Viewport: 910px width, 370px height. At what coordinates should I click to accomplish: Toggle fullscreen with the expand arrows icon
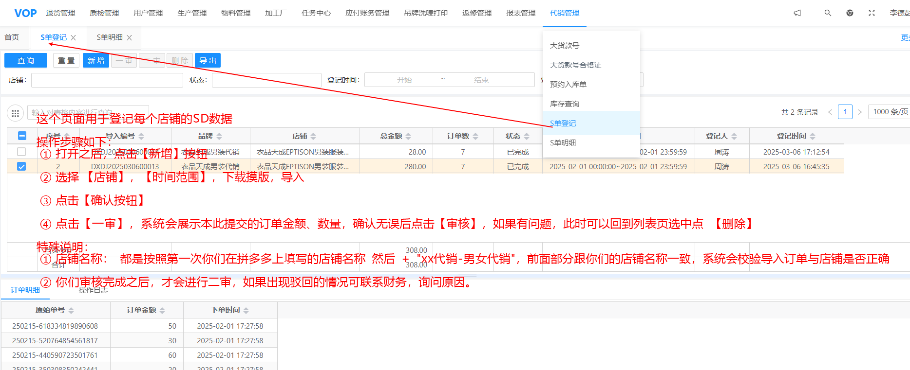tap(872, 13)
